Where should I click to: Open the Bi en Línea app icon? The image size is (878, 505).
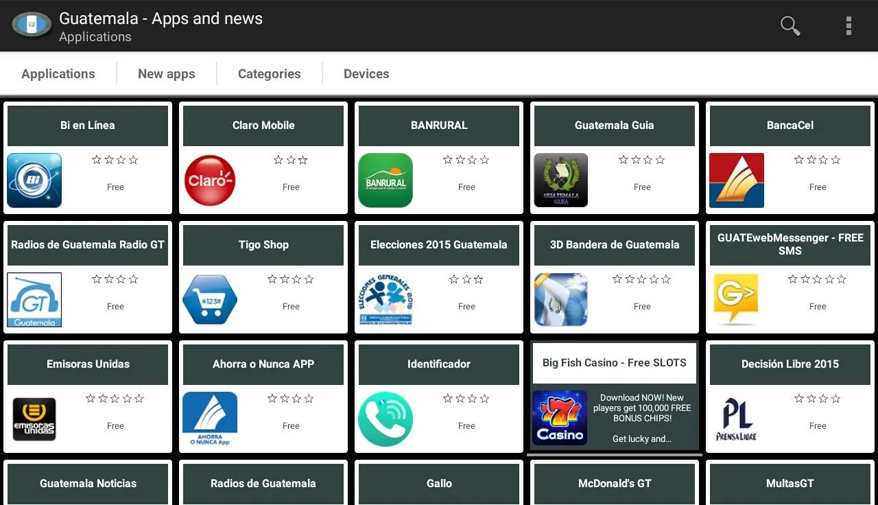coord(34,180)
